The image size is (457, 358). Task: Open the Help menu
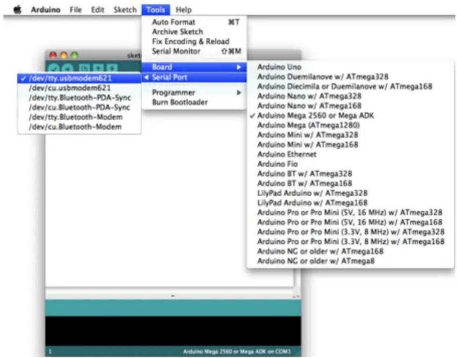[x=184, y=10]
